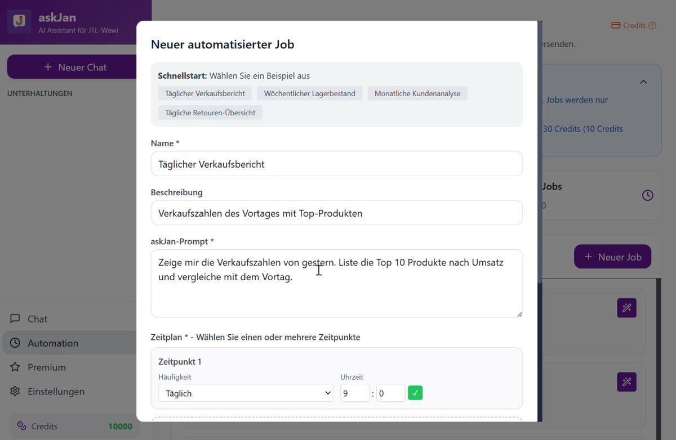Collapse the Credits info box via its chevron
The height and width of the screenshot is (440, 676).
coord(643,82)
